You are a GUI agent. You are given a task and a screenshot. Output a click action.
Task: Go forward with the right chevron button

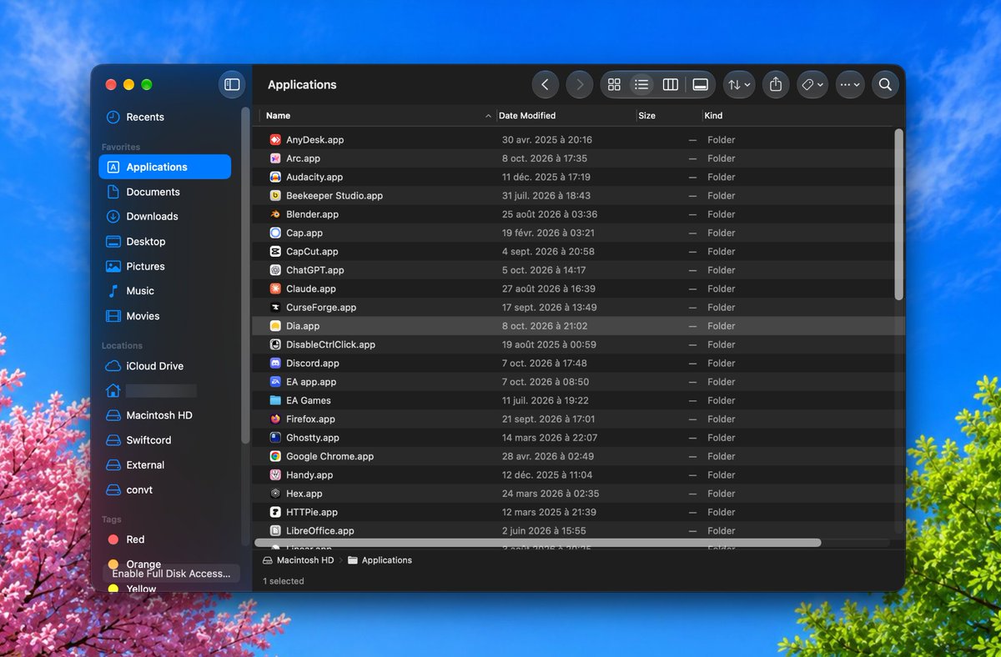[580, 84]
